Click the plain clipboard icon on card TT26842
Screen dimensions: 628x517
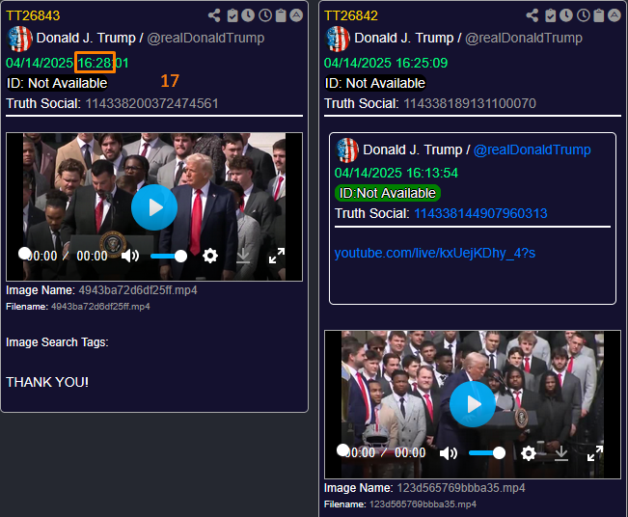click(599, 15)
